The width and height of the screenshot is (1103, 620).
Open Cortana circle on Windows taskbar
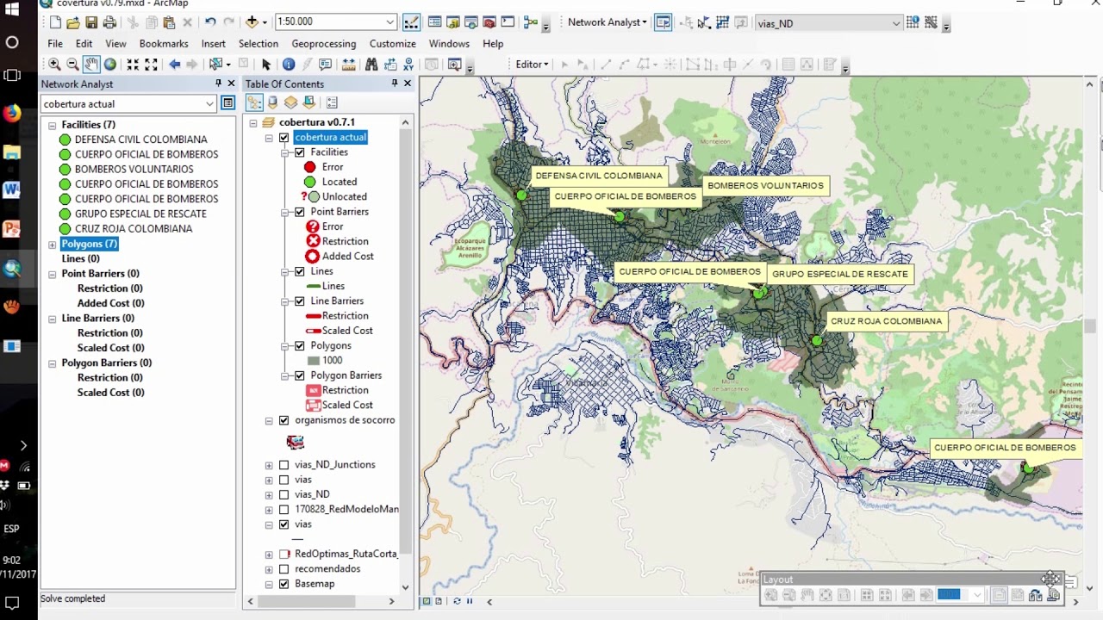(x=12, y=42)
